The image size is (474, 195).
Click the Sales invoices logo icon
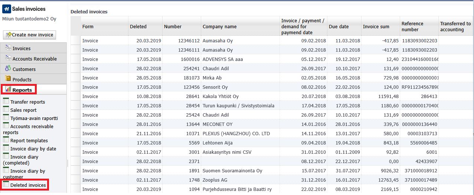pyautogui.click(x=7, y=9)
